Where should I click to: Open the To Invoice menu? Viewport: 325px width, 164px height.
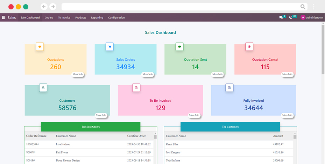coord(64,17)
